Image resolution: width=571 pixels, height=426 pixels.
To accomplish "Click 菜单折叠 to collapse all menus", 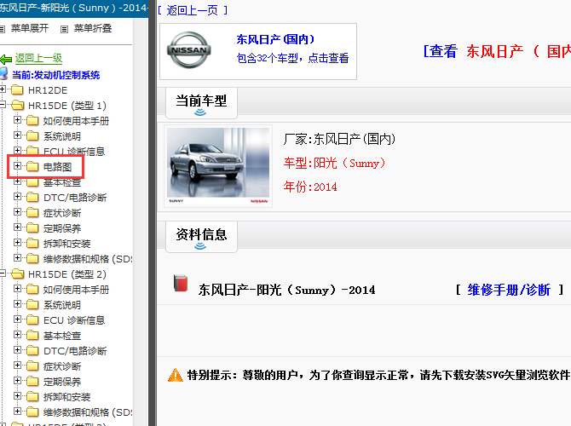I will click(93, 28).
